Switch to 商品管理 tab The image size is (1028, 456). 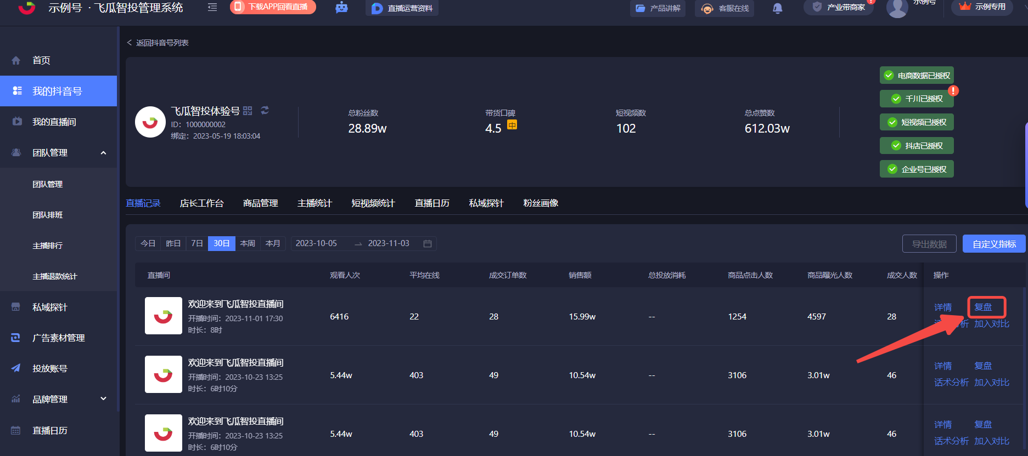(x=261, y=203)
